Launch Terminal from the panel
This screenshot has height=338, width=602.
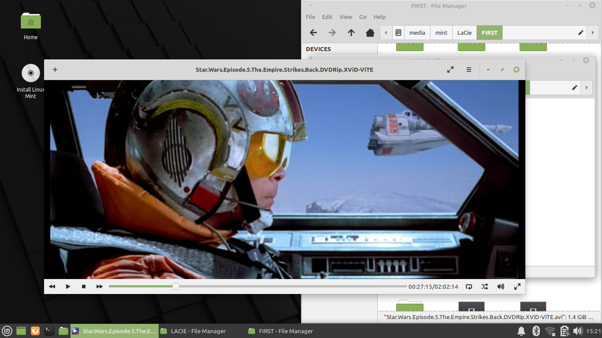[x=49, y=331]
